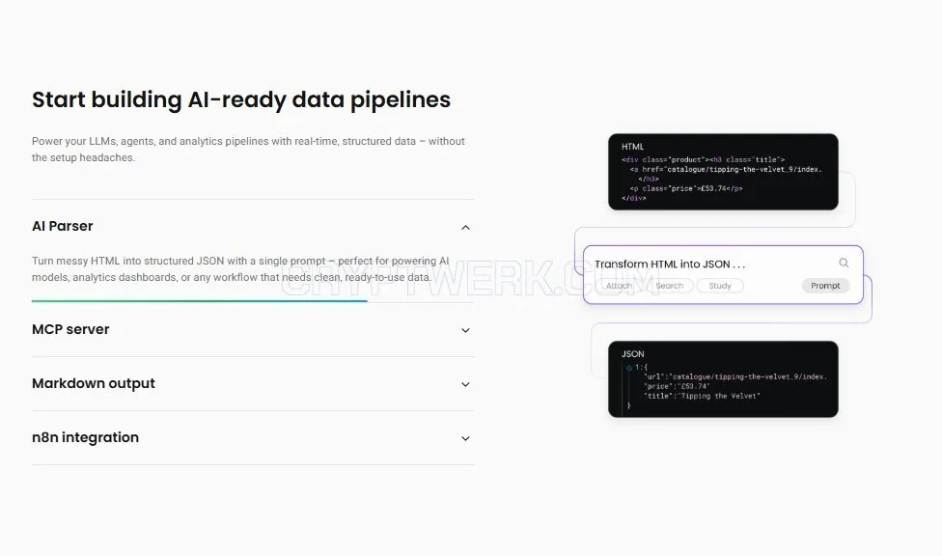This screenshot has width=942, height=556.
Task: Open the n8n integration heading label
Action: [x=85, y=437]
